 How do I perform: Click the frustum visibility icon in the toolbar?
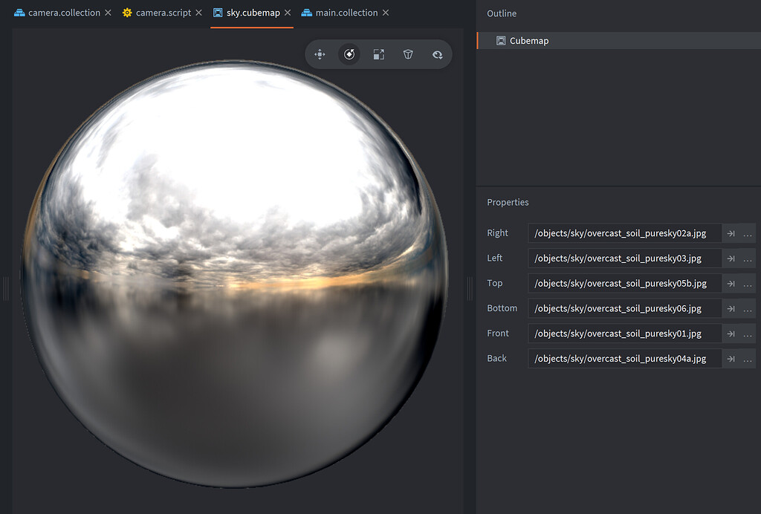tap(408, 54)
